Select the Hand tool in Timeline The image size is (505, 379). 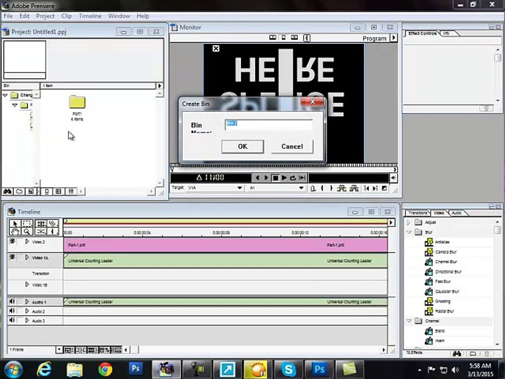tap(15, 231)
